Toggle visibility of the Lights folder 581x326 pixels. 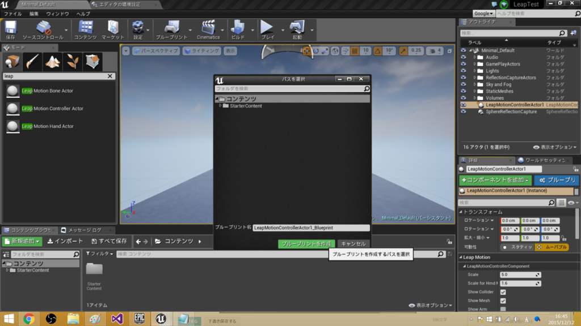[x=463, y=71]
